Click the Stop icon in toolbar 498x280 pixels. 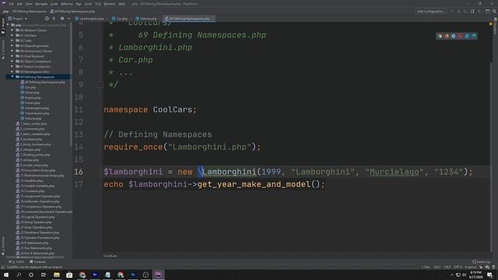point(479,11)
